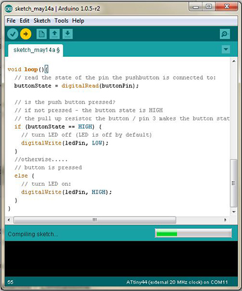Click the horizontal scrollbar thumb
Screen dimensions: 242x291
(x=94, y=220)
